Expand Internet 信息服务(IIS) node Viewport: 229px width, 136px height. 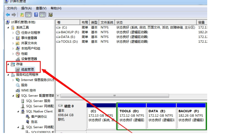(13, 80)
